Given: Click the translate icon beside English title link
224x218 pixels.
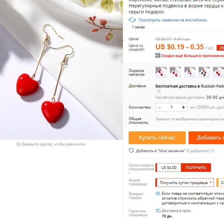Looking at the screenshot, I should [132, 20].
